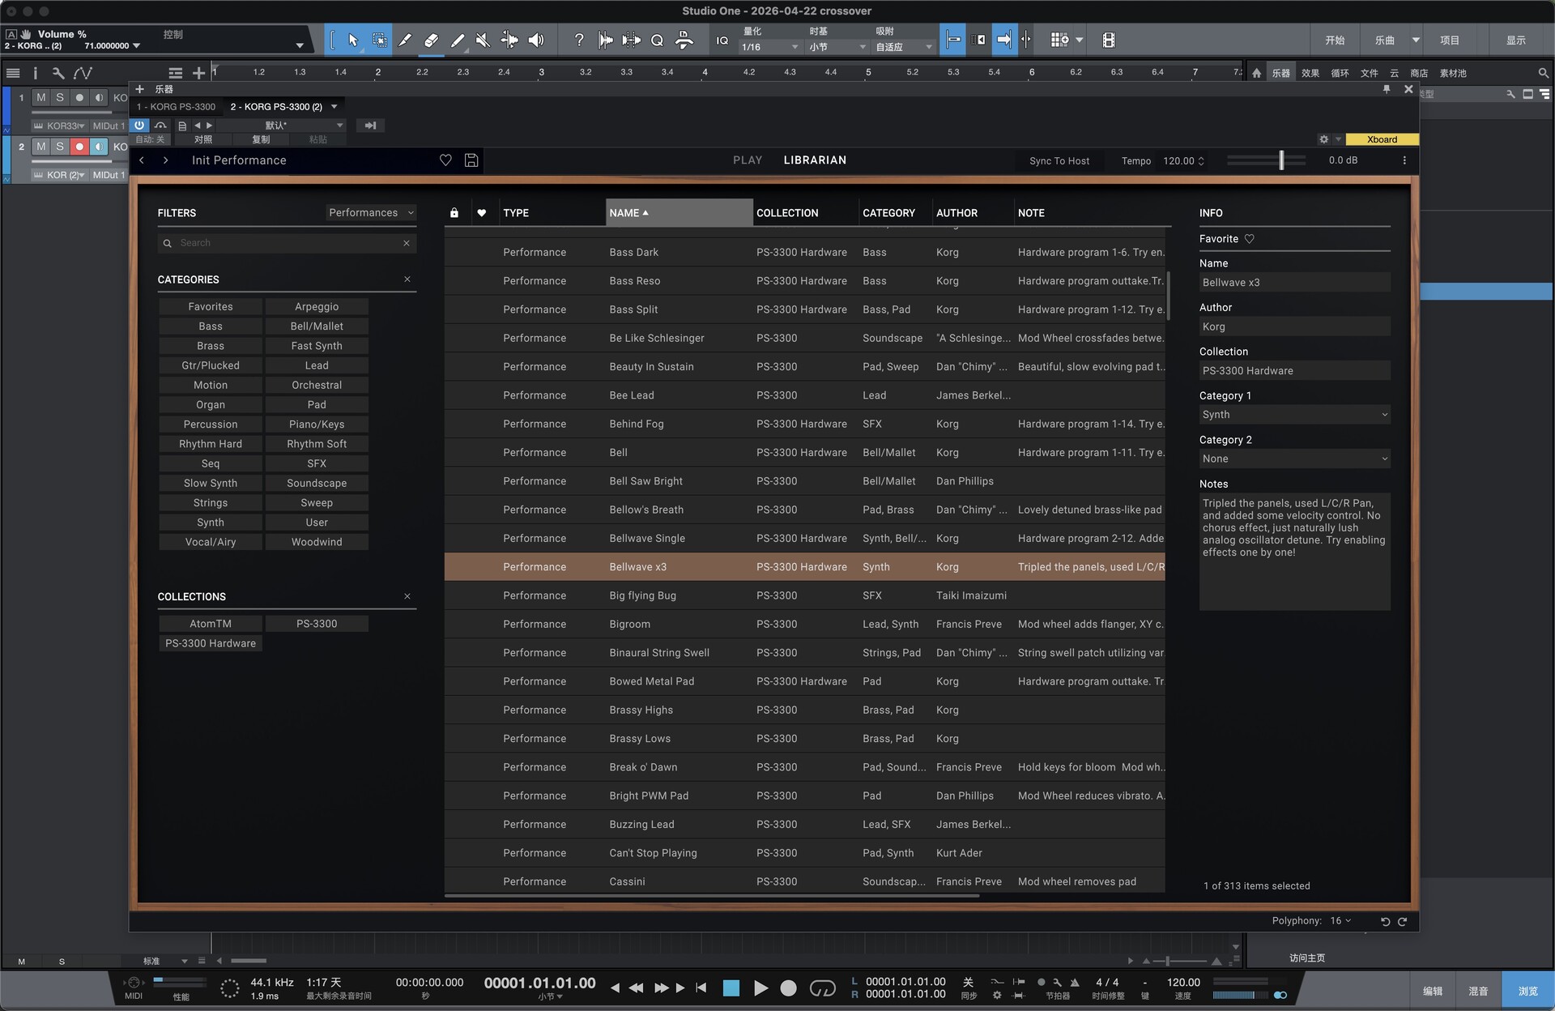1555x1011 pixels.
Task: Expand the Category 1 Synth dropdown
Action: pos(1293,415)
